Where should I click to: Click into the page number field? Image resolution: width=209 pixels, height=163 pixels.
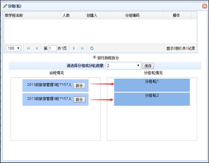[52, 48]
